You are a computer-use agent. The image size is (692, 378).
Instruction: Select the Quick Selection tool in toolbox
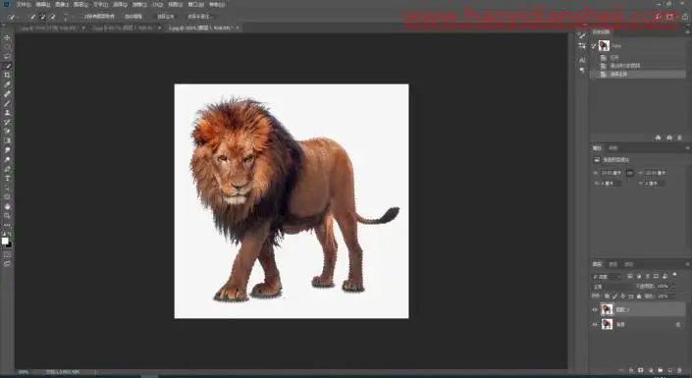pyautogui.click(x=7, y=66)
